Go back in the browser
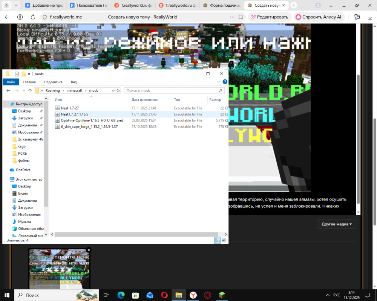The image size is (377, 301). click(x=7, y=17)
